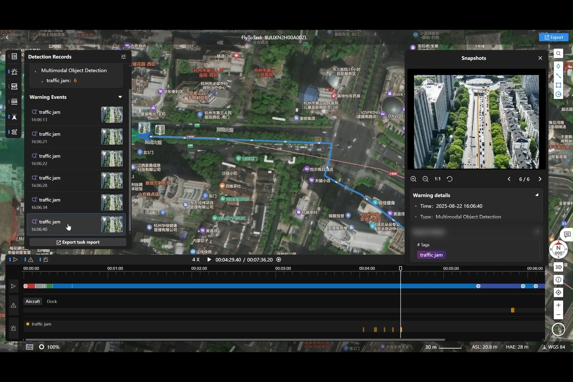Screen dimensions: 573x382
Task: Toggle warning track visibility above timeline
Action: pos(31,260)
